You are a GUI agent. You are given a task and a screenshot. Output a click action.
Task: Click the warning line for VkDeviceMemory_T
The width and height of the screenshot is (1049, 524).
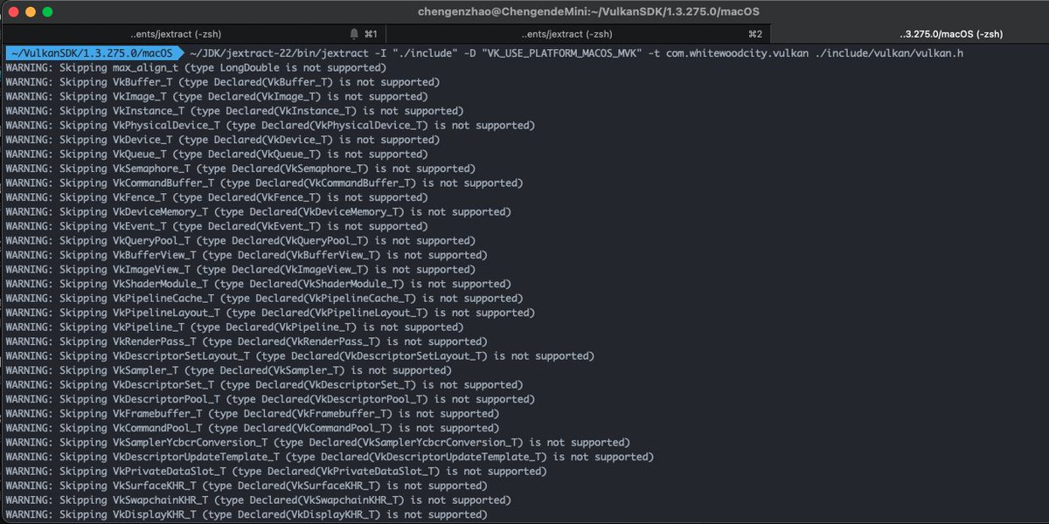point(257,212)
